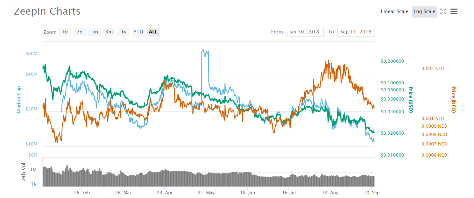Click the Price (USD) axis label

click(x=411, y=99)
